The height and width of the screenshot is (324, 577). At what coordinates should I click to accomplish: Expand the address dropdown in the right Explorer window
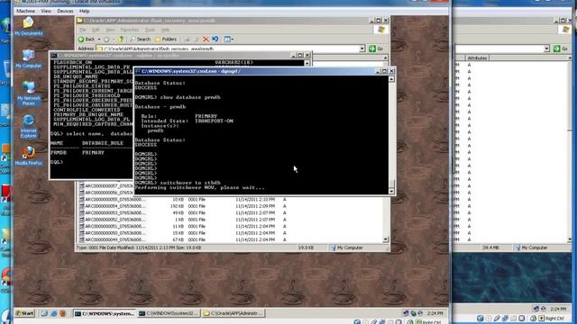point(546,49)
